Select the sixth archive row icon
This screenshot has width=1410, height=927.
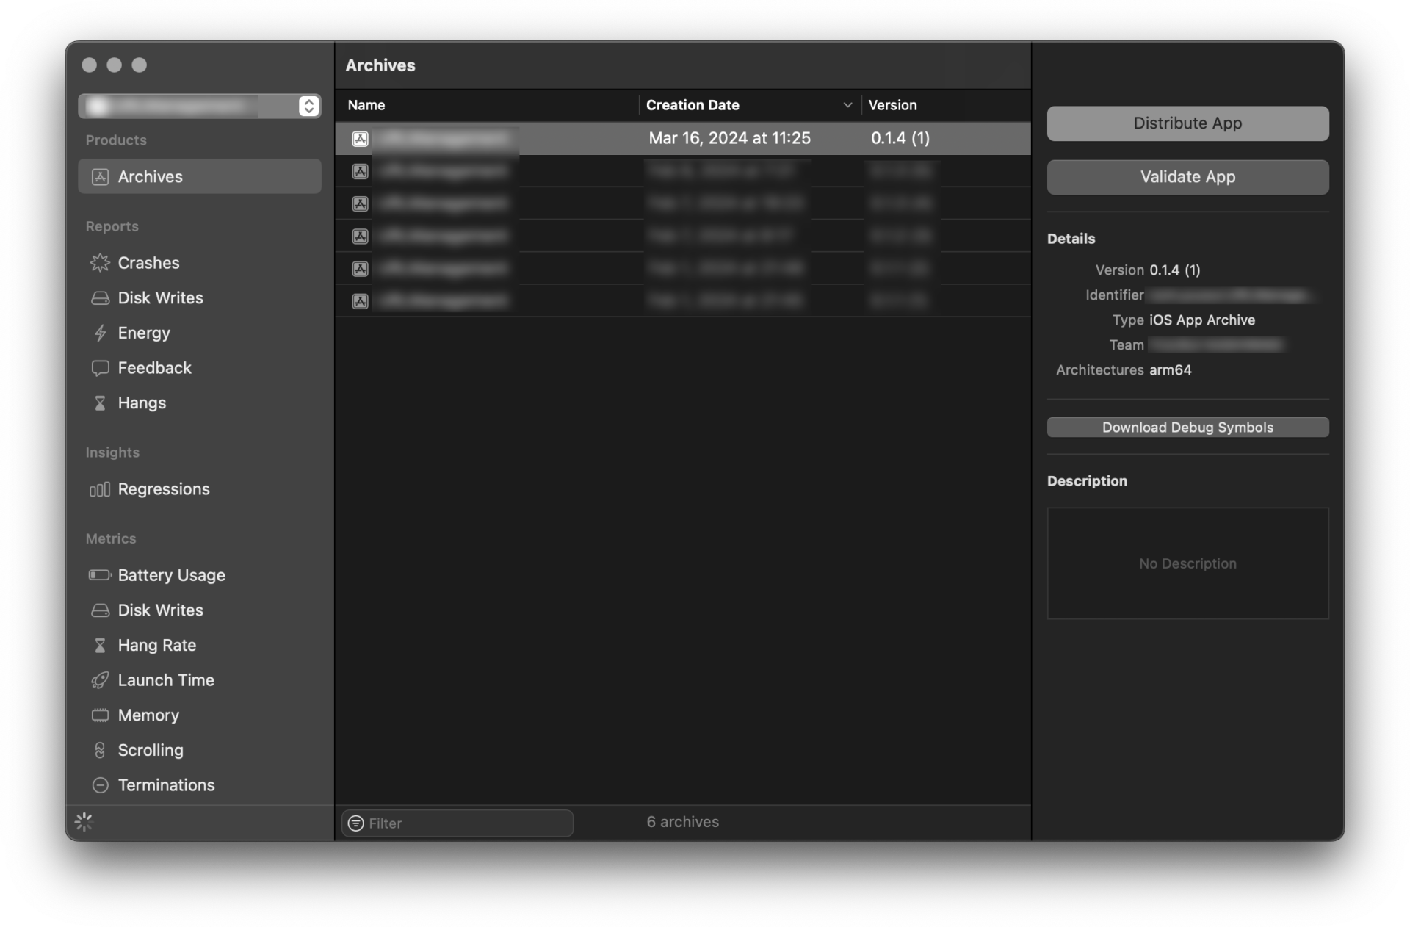(x=360, y=300)
